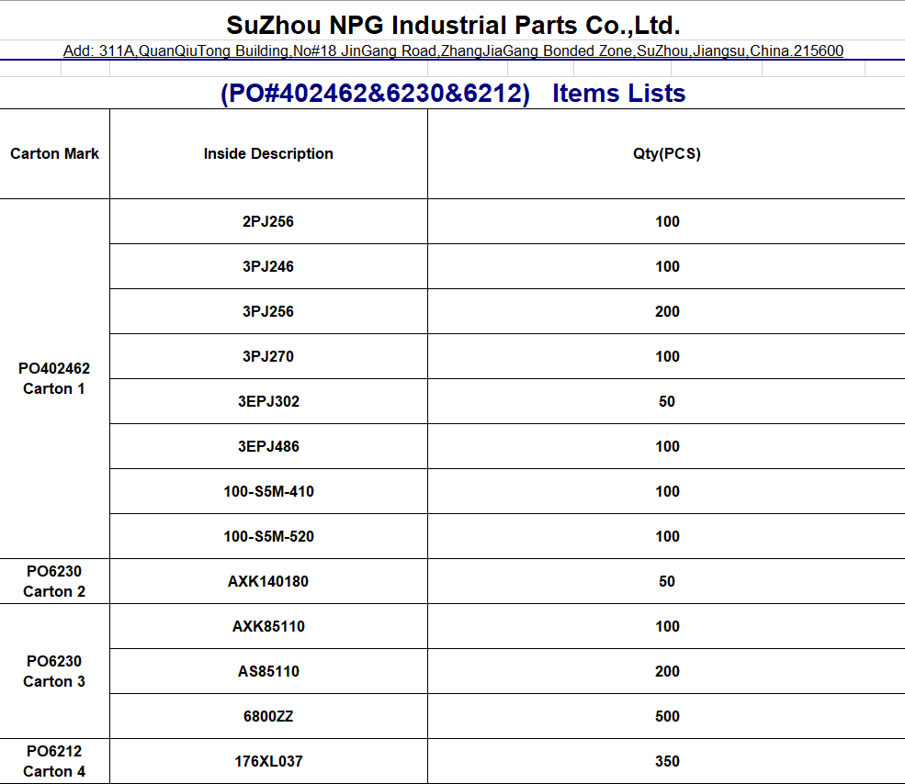Click the Qty(PCS) header cell
This screenshot has height=784, width=905.
[667, 154]
